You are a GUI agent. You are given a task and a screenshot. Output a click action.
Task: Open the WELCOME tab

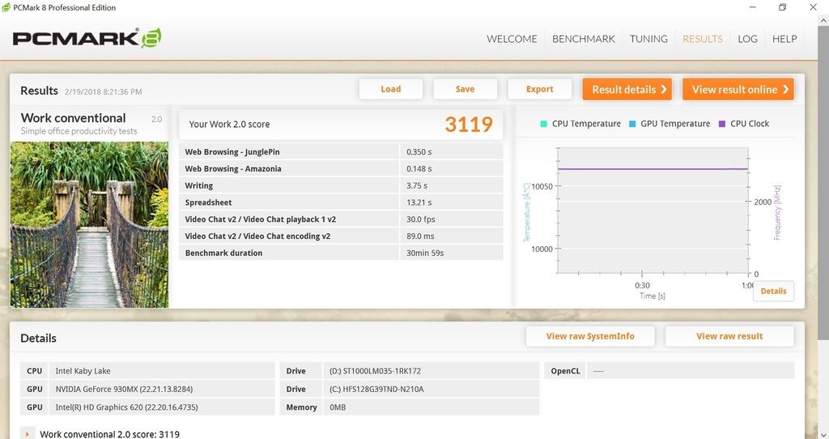tap(512, 39)
